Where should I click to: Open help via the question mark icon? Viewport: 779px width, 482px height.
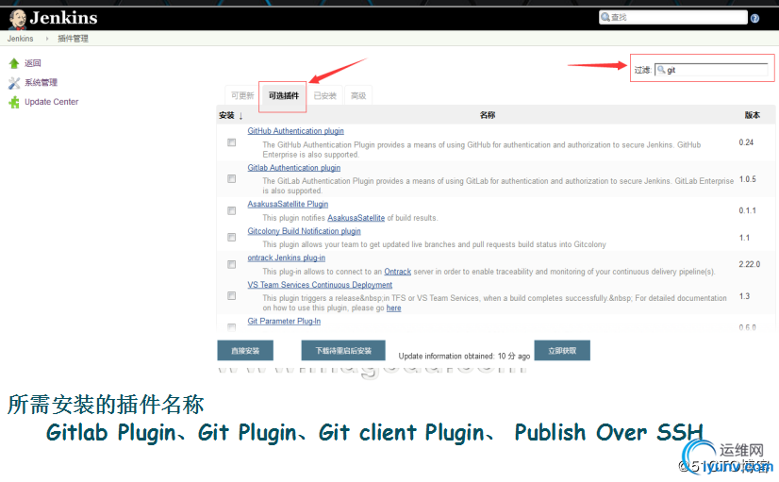[754, 18]
